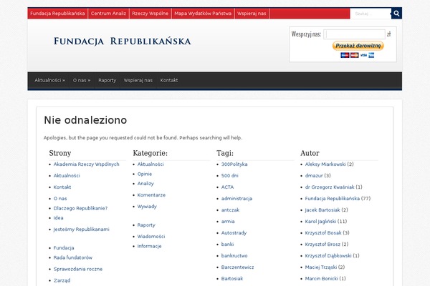Open author dr Grzegorz Kwaśniak
Screen dimensions: 430x286
330,187
